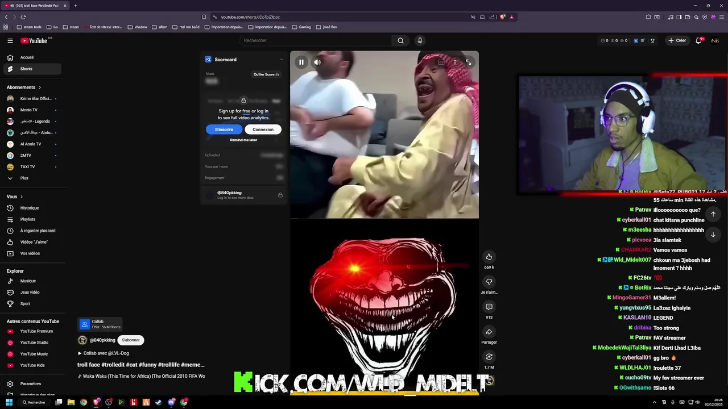The height and width of the screenshot is (409, 728).
Task: Bookmark this page in address bar
Action: [x=204, y=17]
